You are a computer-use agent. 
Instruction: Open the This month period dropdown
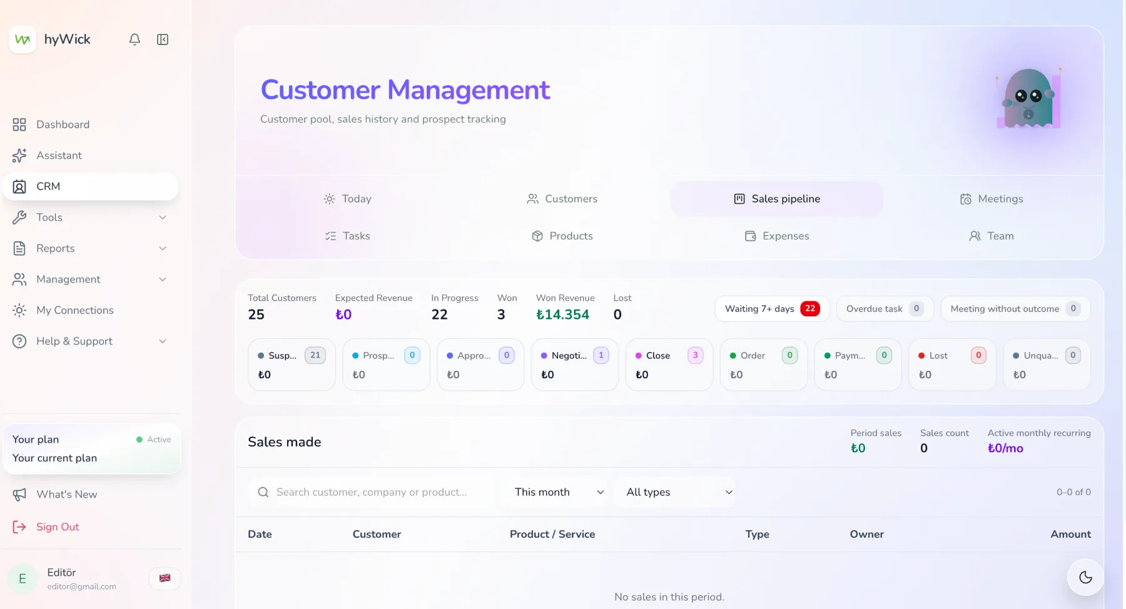(559, 492)
